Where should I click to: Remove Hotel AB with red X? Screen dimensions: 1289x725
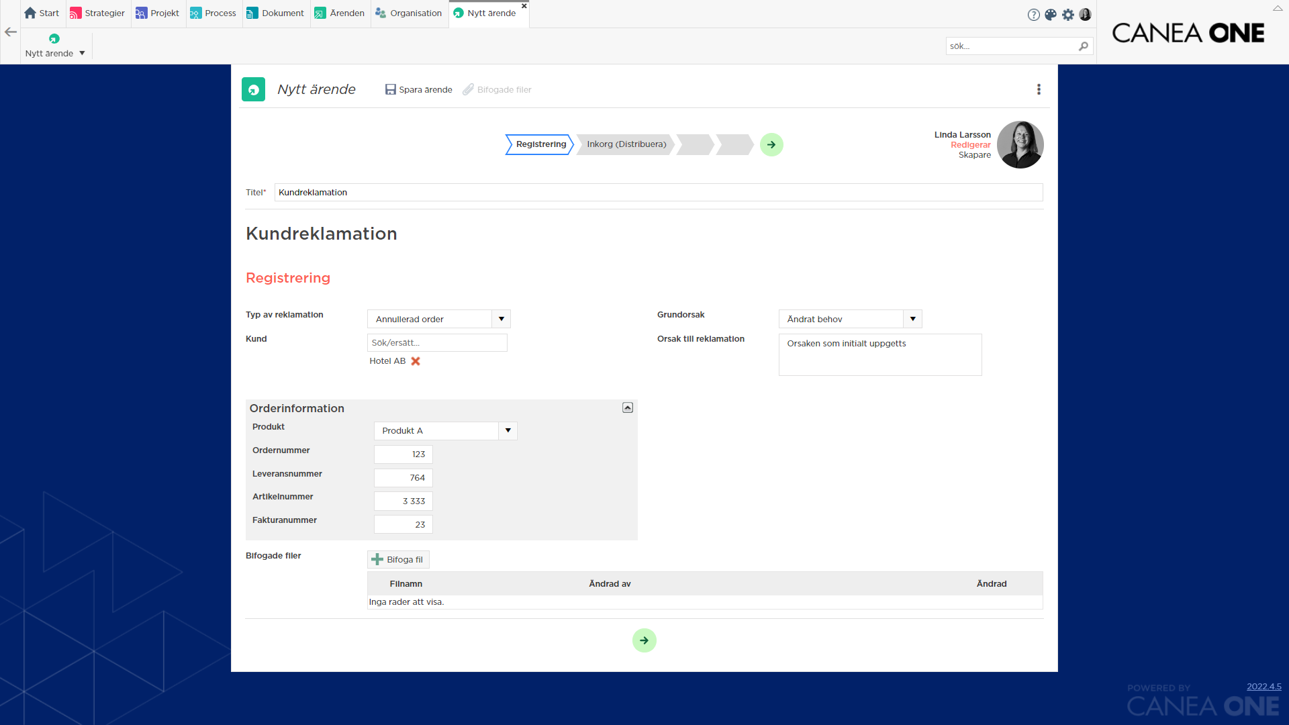click(416, 361)
